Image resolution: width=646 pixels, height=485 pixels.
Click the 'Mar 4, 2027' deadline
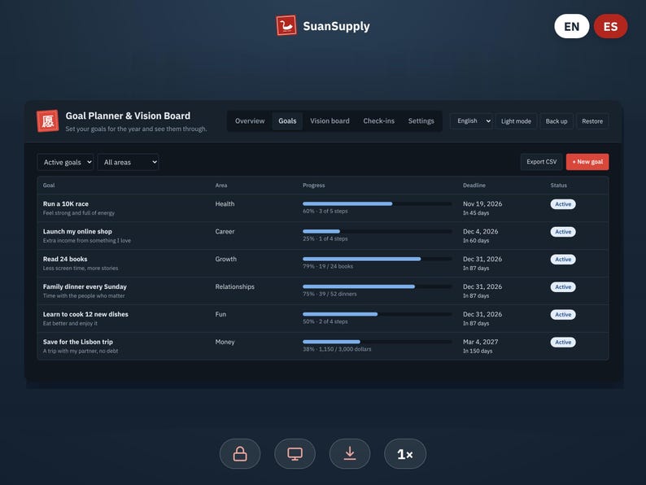click(x=480, y=342)
